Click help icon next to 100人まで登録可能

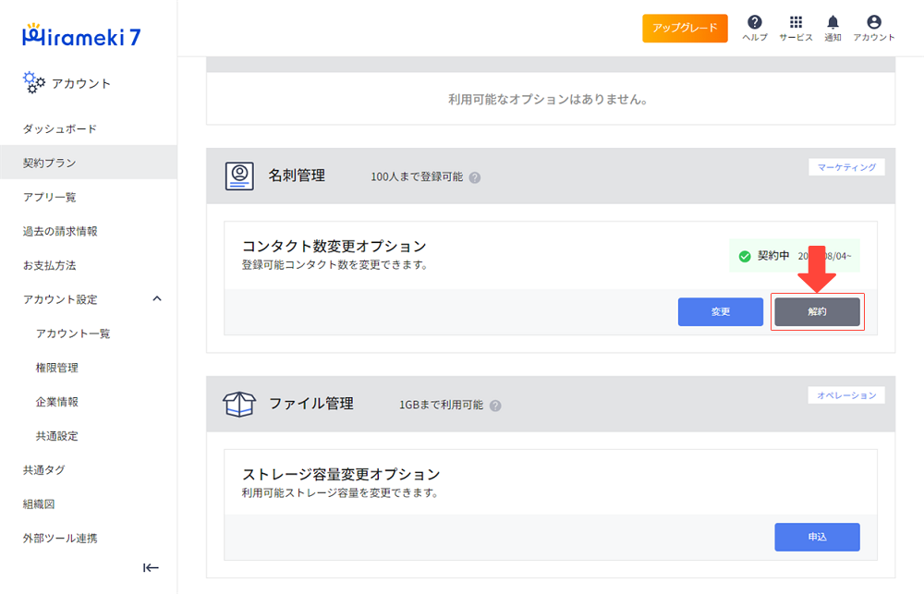click(x=475, y=177)
